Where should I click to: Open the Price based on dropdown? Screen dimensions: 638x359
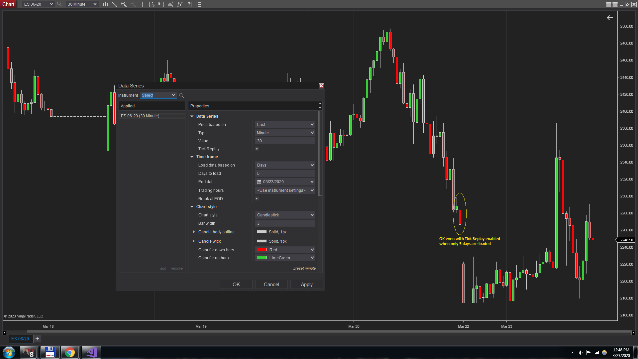click(285, 125)
